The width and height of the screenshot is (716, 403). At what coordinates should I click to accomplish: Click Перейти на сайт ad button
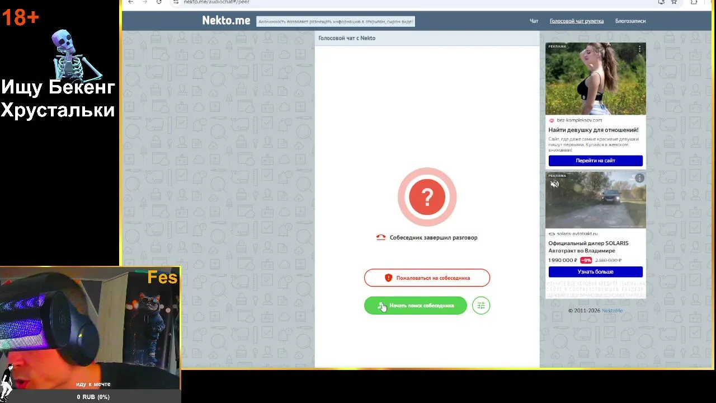coord(595,161)
